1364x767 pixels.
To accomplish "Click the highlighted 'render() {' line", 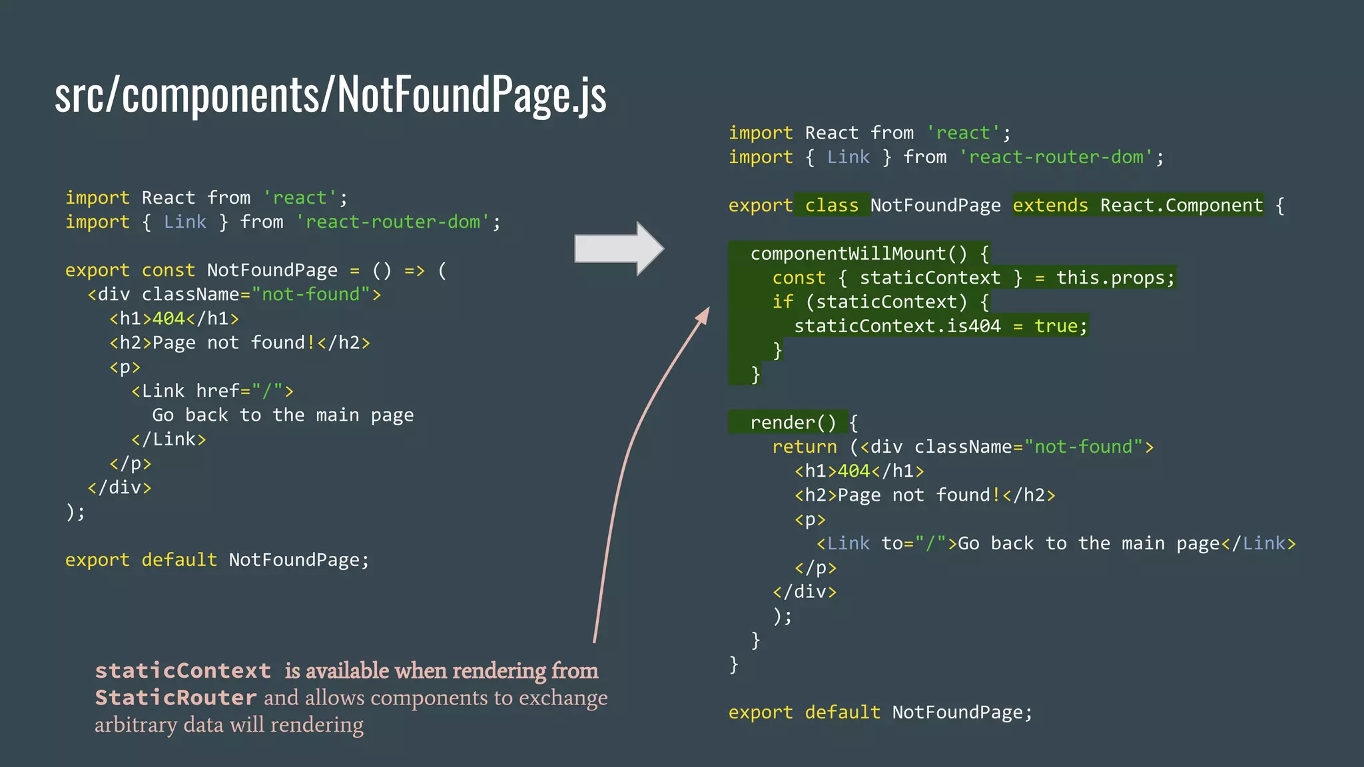I will click(x=805, y=422).
